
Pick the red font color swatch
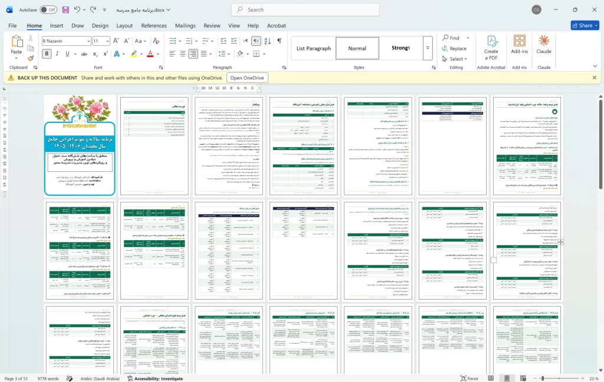[x=150, y=54]
